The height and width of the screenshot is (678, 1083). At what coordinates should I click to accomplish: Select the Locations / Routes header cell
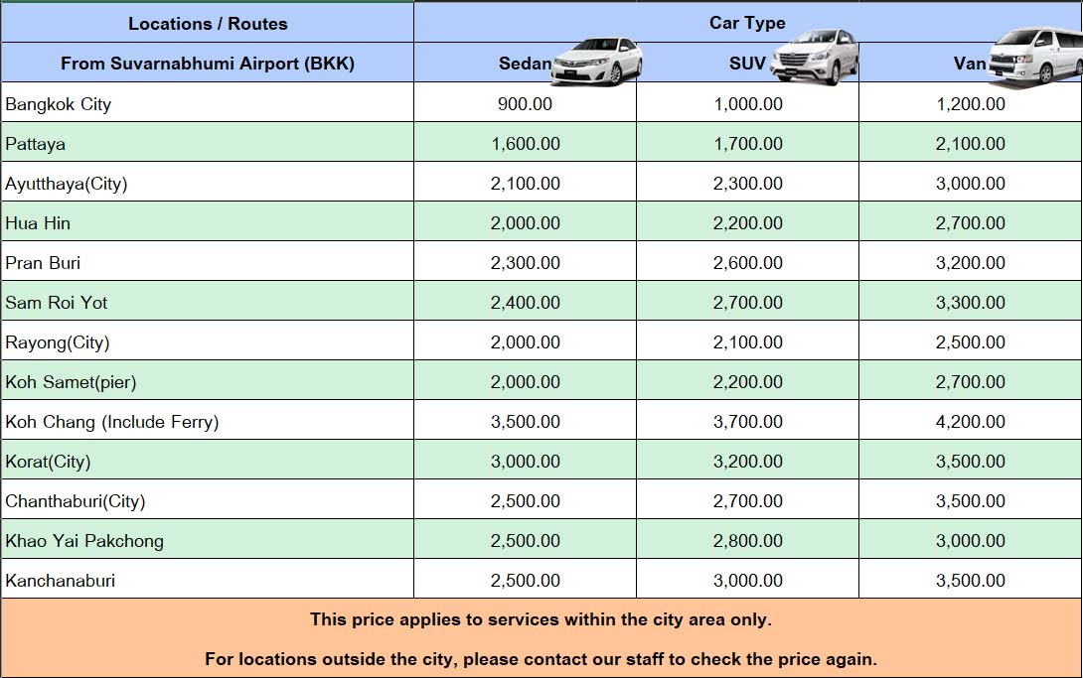(x=208, y=23)
